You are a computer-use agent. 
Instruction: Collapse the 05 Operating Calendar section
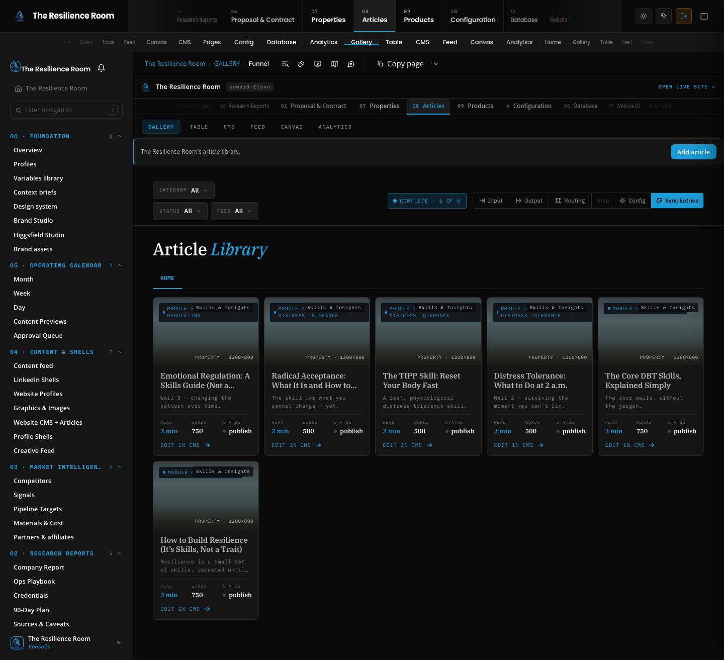click(x=119, y=265)
